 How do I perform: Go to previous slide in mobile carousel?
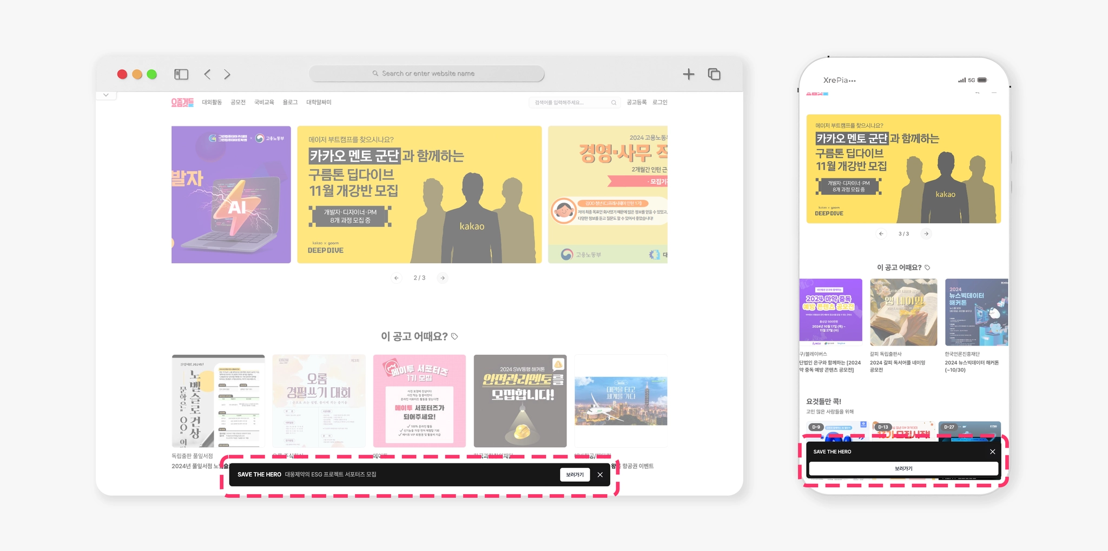[881, 234]
